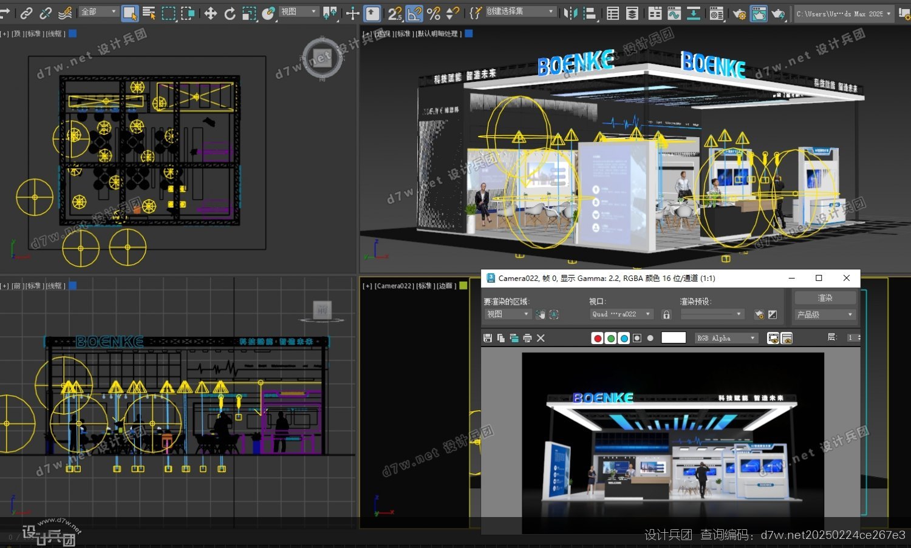Activate the Select Object tool
The height and width of the screenshot is (548, 911).
pyautogui.click(x=129, y=13)
